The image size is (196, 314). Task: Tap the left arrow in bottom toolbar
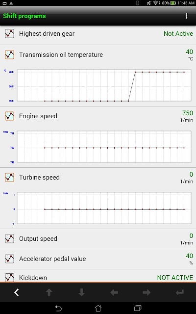click(x=114, y=292)
